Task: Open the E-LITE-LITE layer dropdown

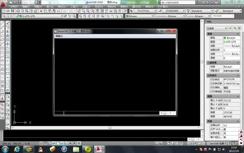Action: (x=62, y=16)
